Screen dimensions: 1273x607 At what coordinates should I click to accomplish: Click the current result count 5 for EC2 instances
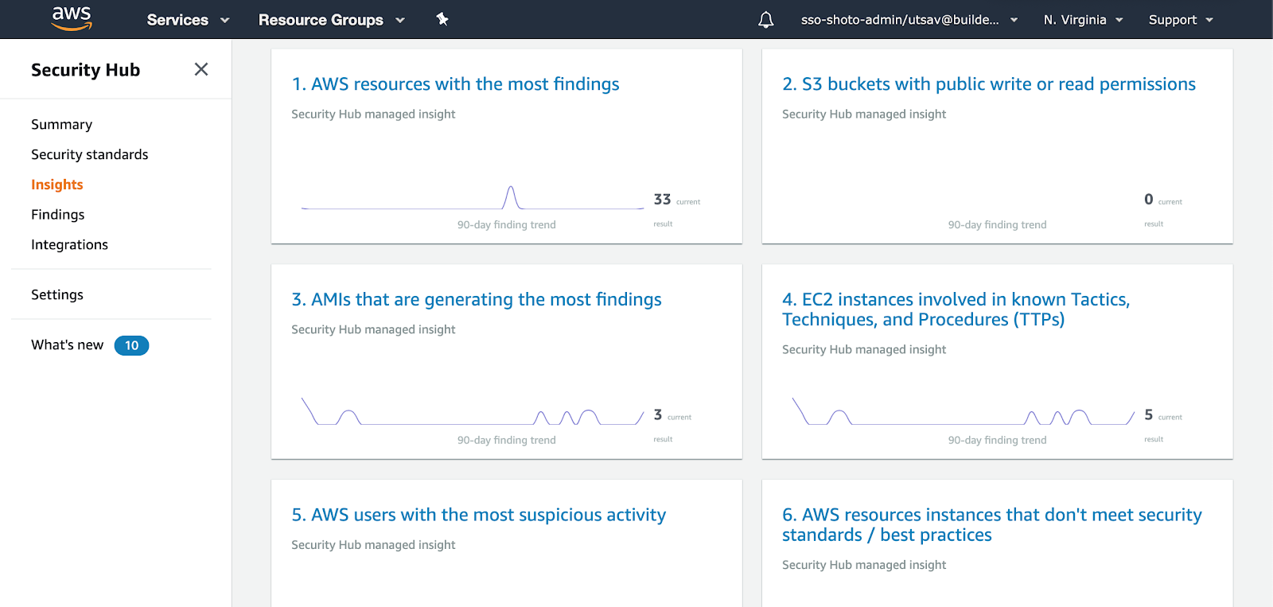[x=1148, y=414]
